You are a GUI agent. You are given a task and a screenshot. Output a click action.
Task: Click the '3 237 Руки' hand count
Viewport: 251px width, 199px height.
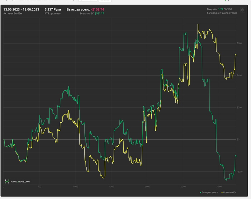pos(53,9)
